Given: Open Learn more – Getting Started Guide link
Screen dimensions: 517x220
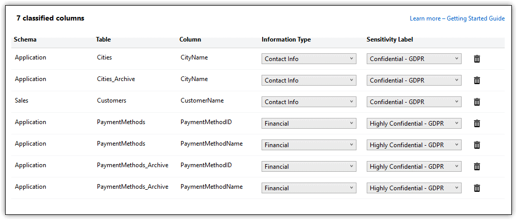Looking at the screenshot, I should pyautogui.click(x=457, y=18).
